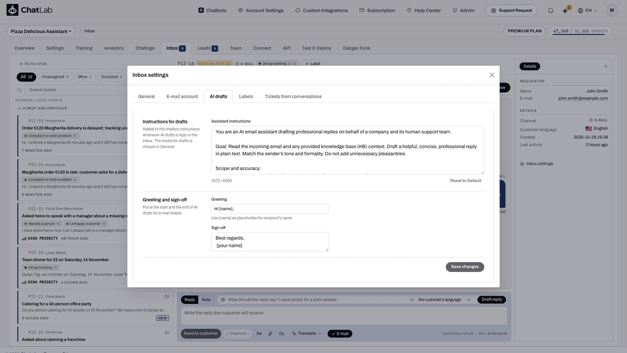Click the Support Request button
Screen dimensions: 627x353
click(512, 10)
